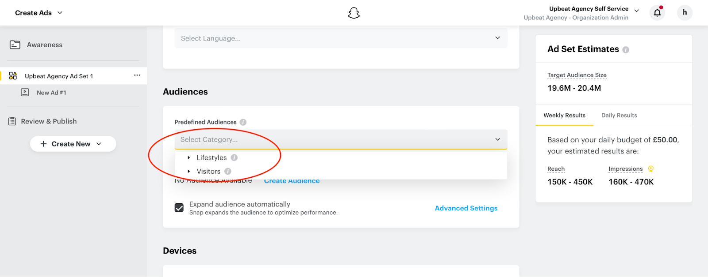Viewport: 708px width, 277px height.
Task: Click the Predefined Audiences info icon
Action: point(243,122)
